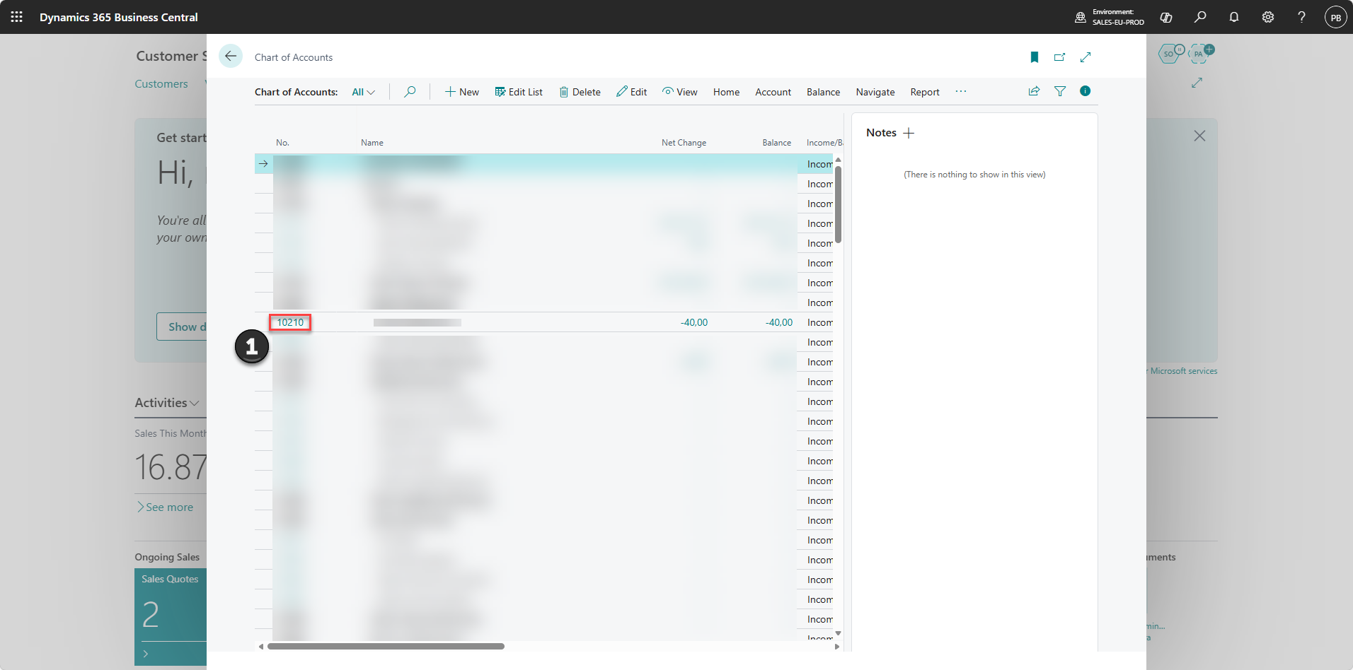Click the scroll-down arrow of the list

tap(838, 633)
